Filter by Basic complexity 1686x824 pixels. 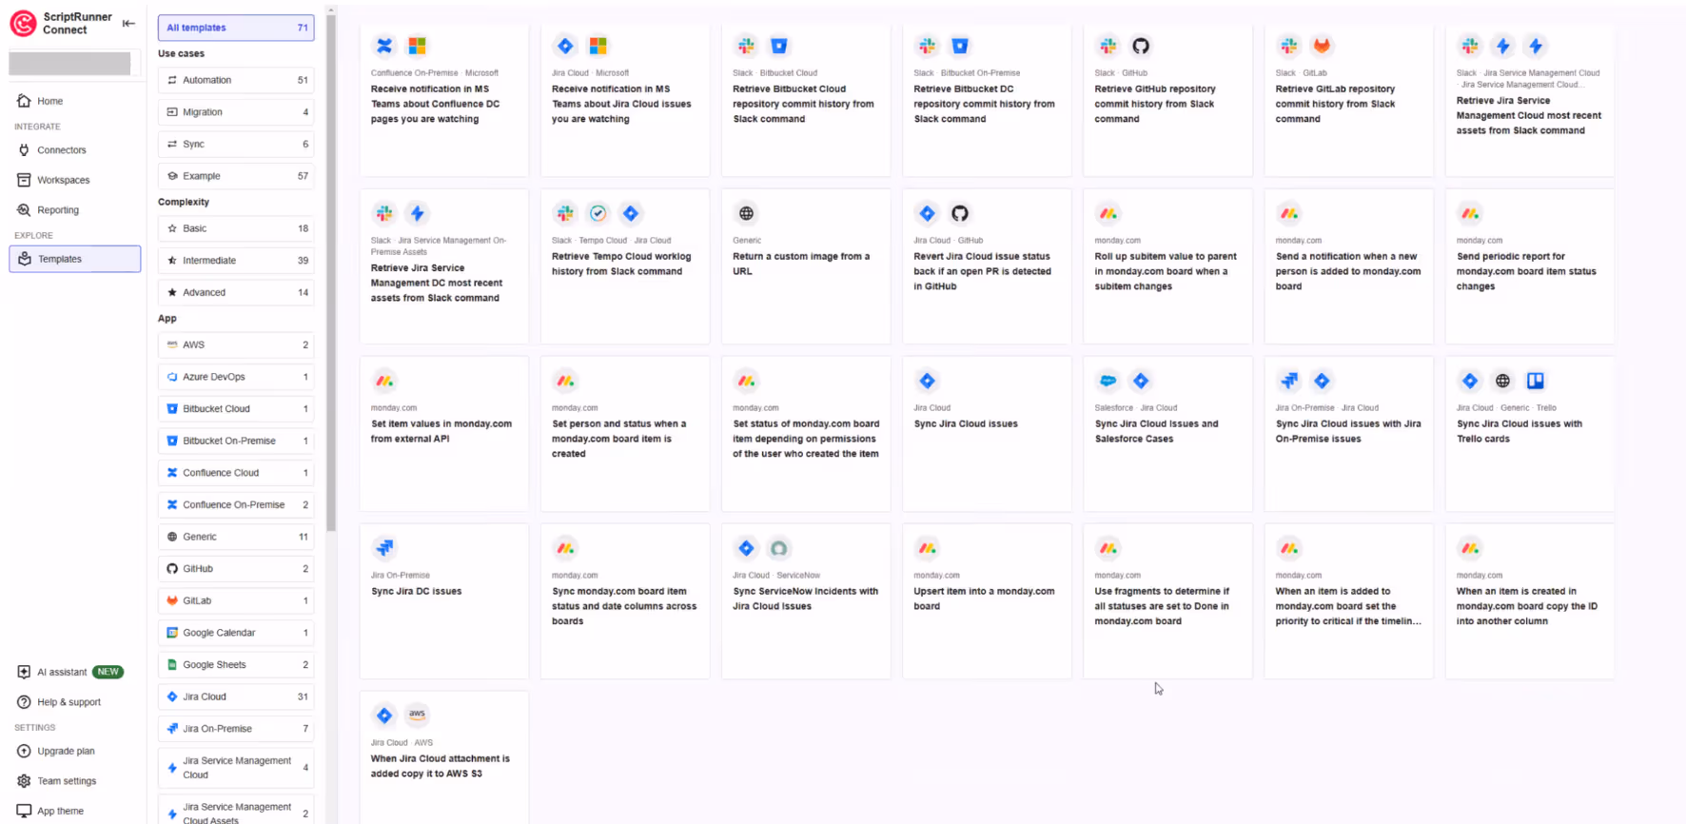(x=236, y=228)
